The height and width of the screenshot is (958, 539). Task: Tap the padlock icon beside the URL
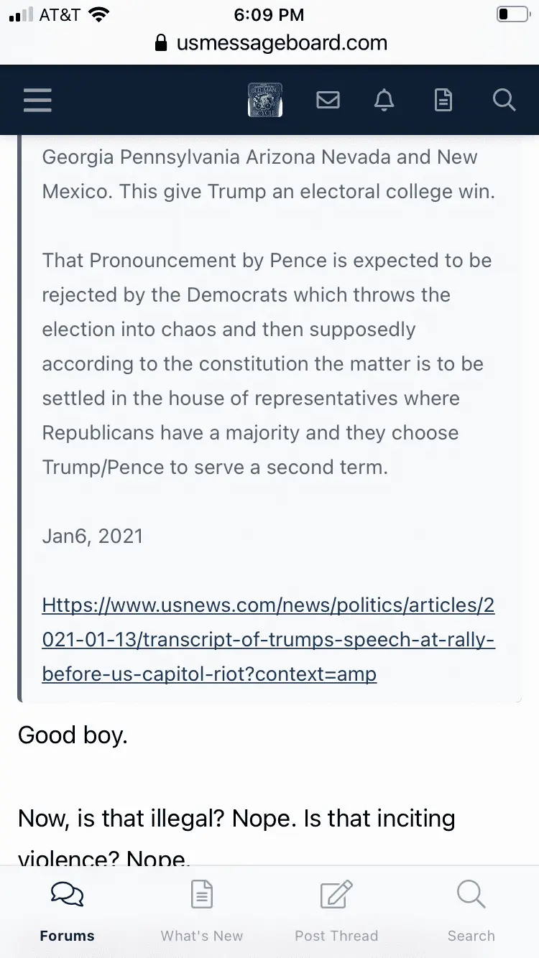coord(162,43)
